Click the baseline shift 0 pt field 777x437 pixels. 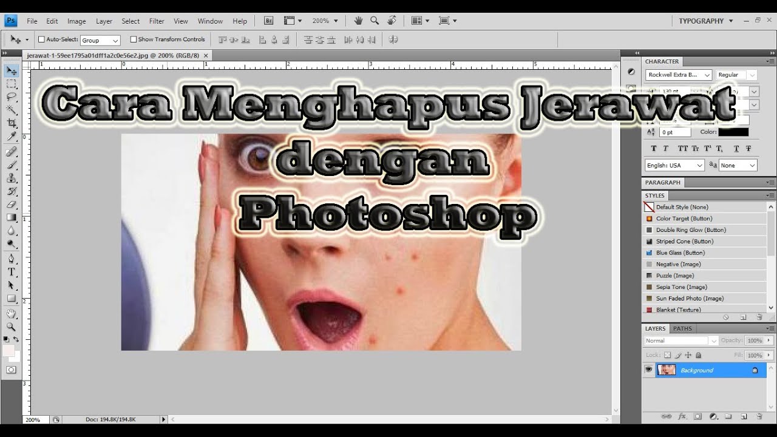(x=675, y=132)
